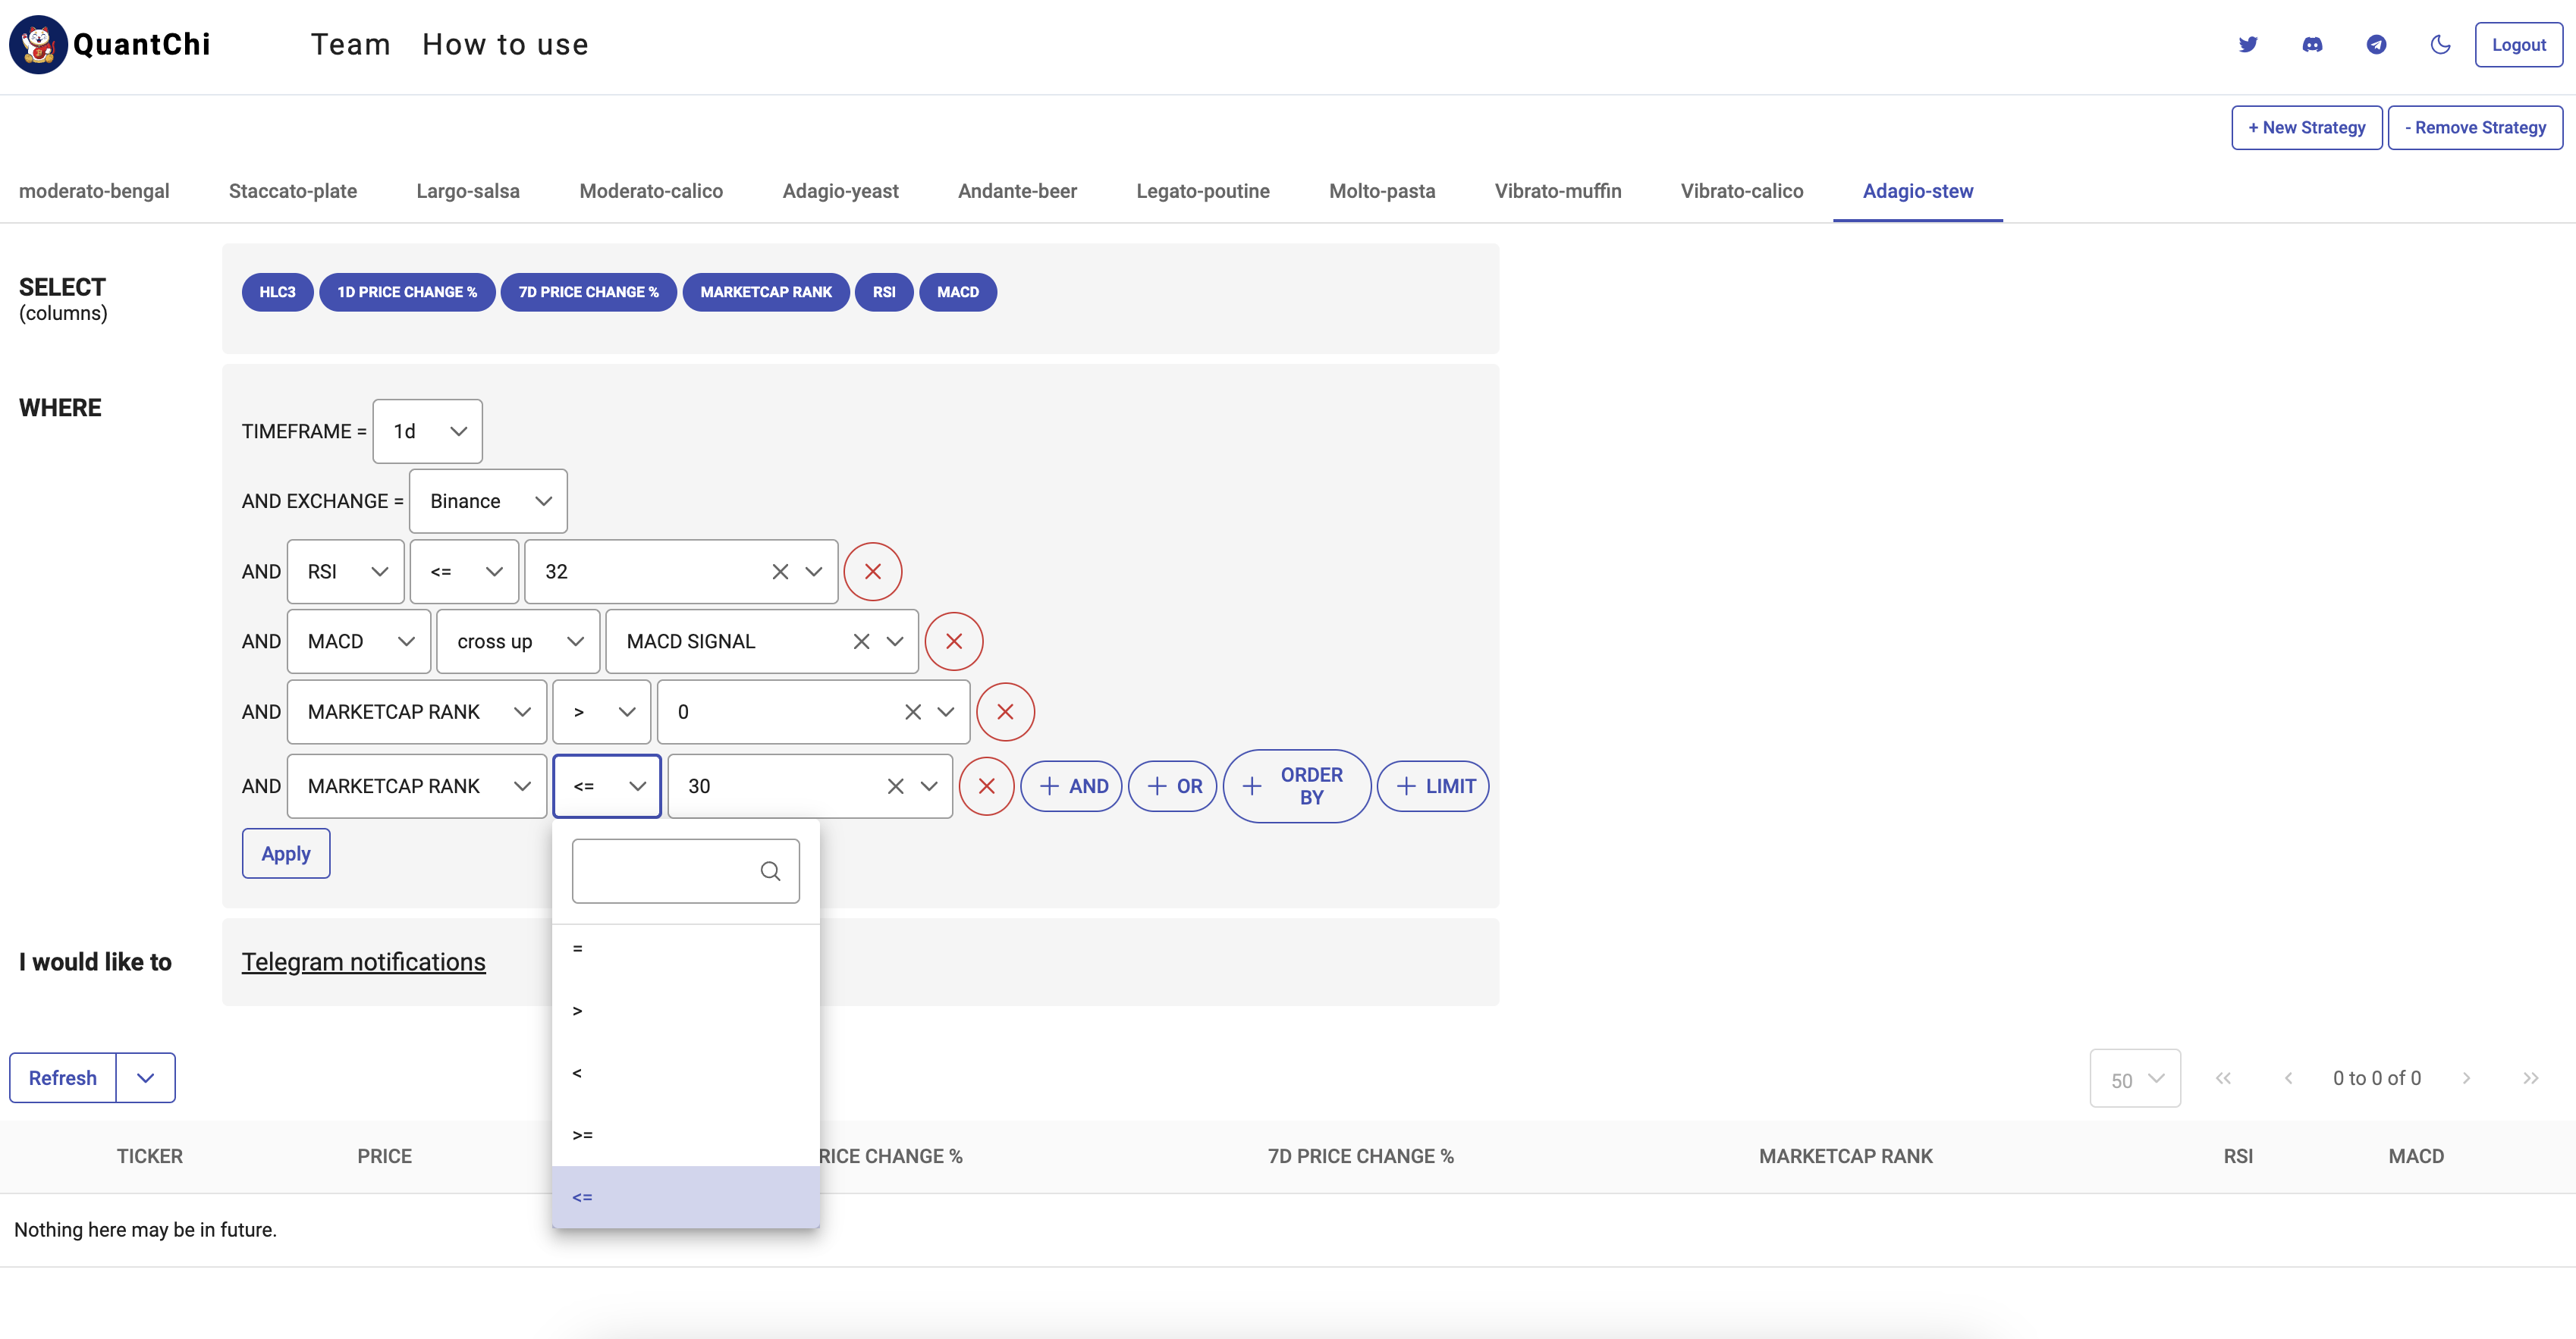The image size is (2576, 1339).
Task: Open the Discord icon link
Action: click(2312, 44)
